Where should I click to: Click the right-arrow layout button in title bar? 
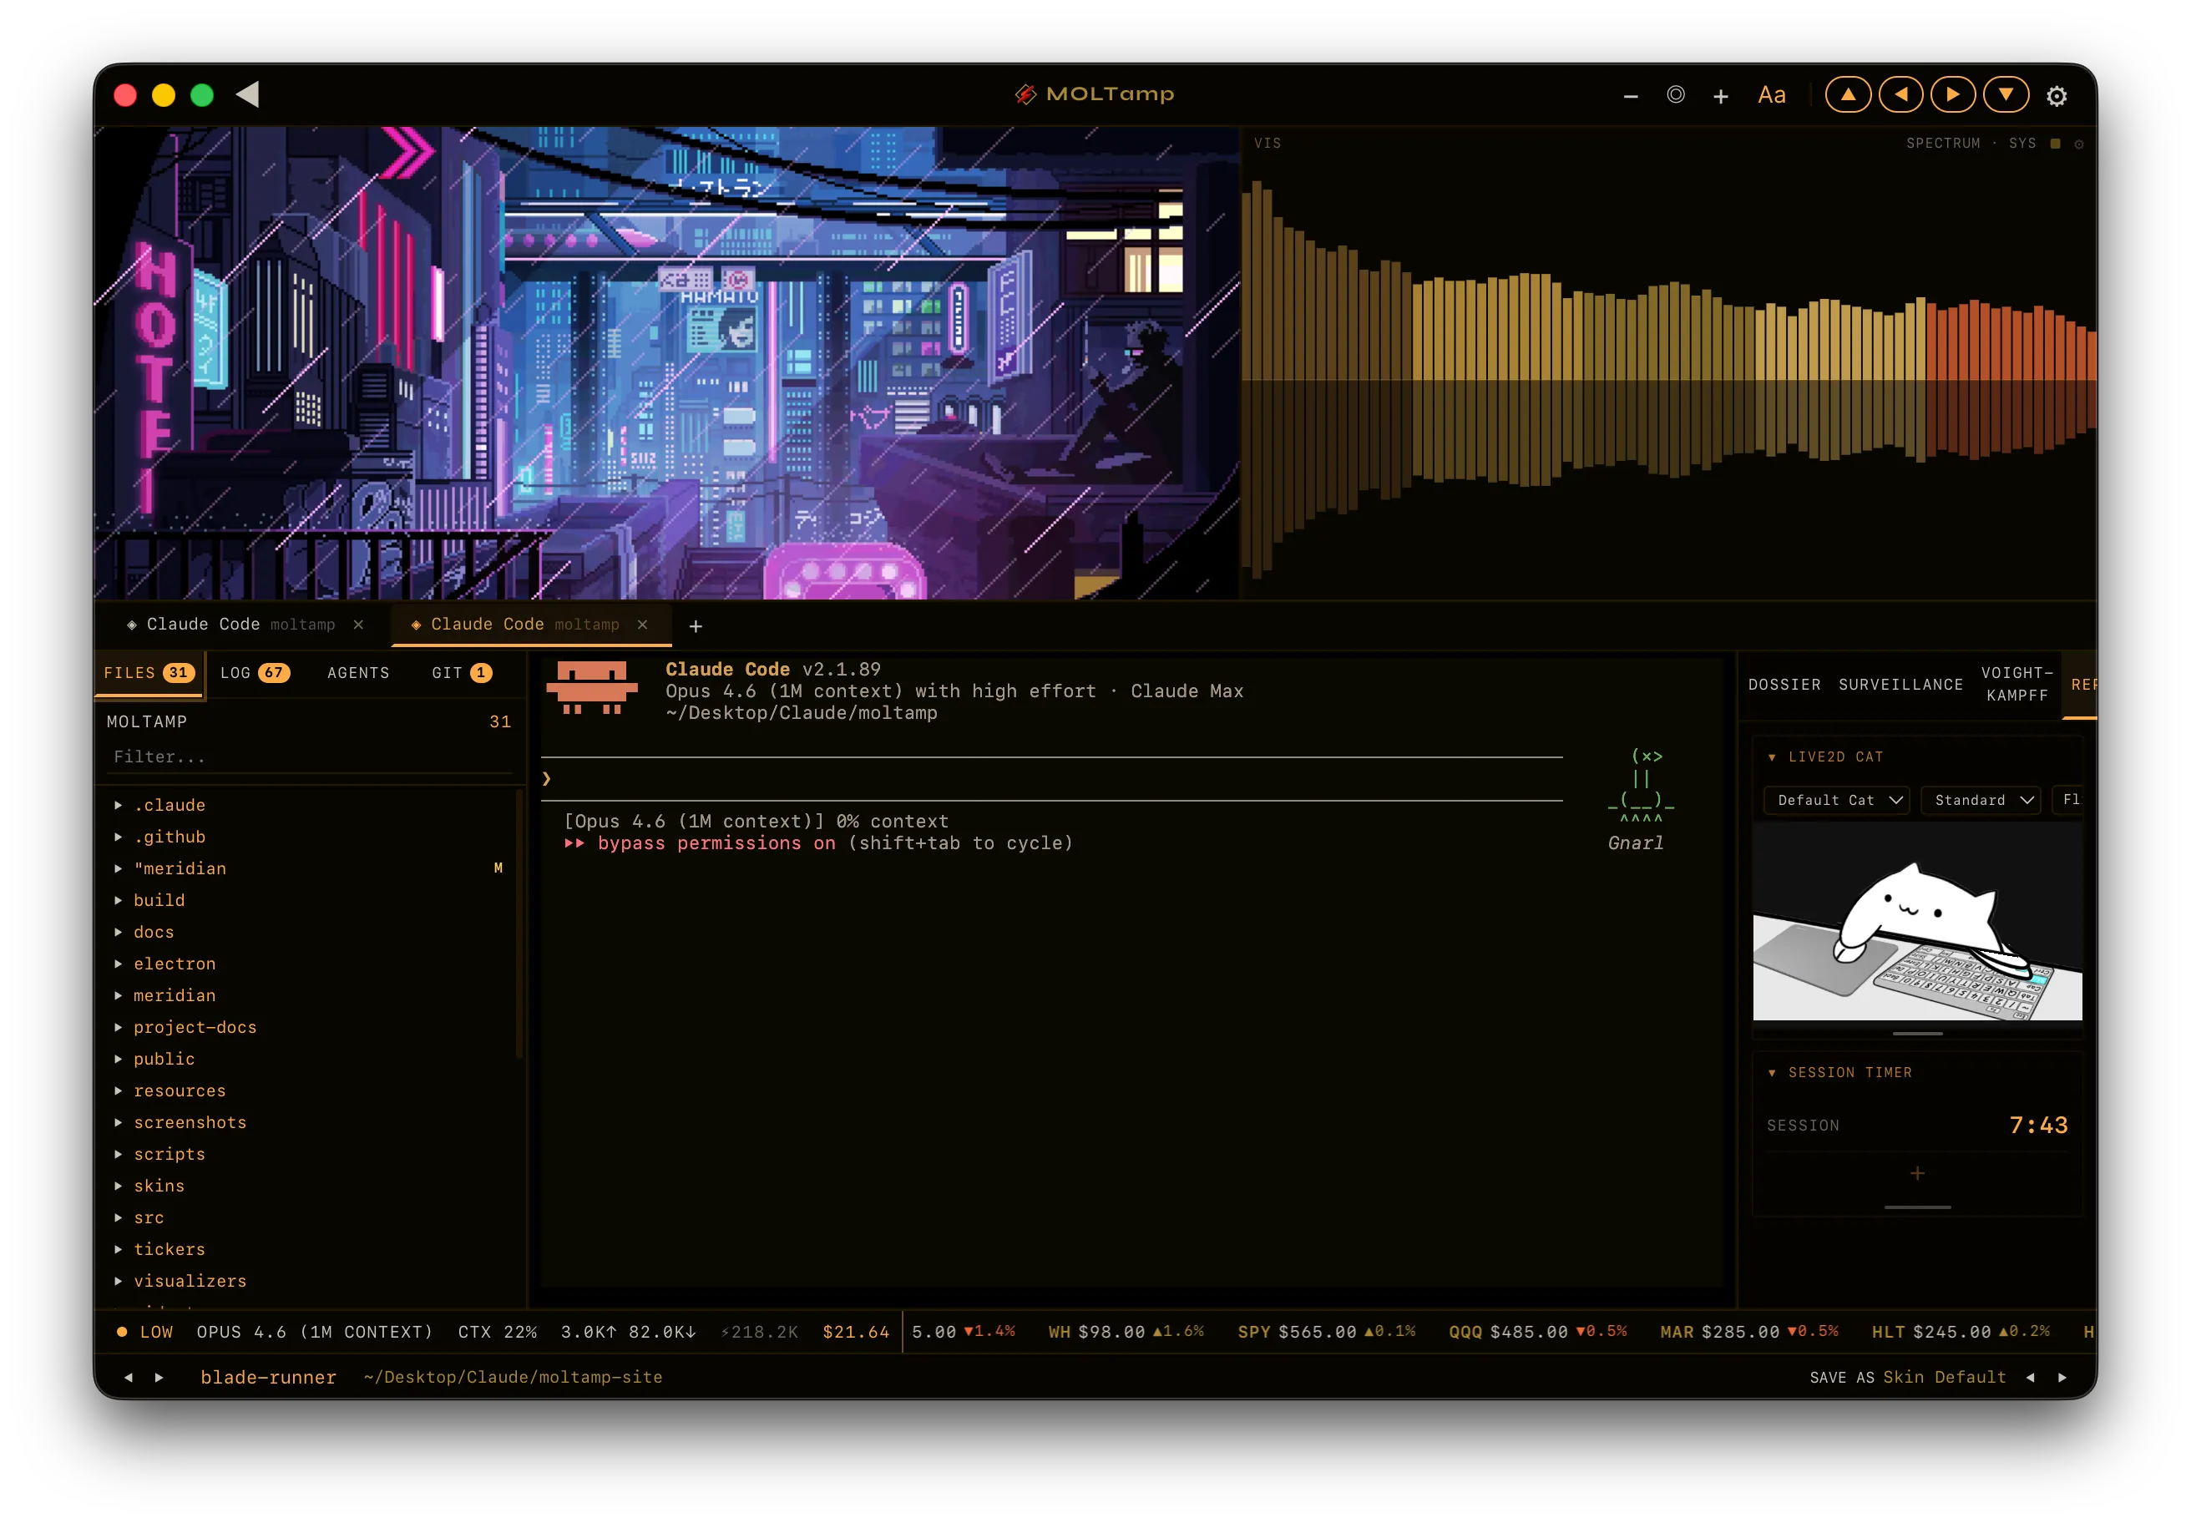1952,94
